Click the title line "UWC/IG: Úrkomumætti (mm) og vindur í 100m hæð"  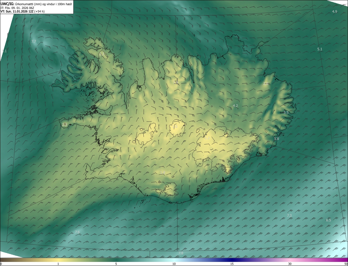[36, 4]
